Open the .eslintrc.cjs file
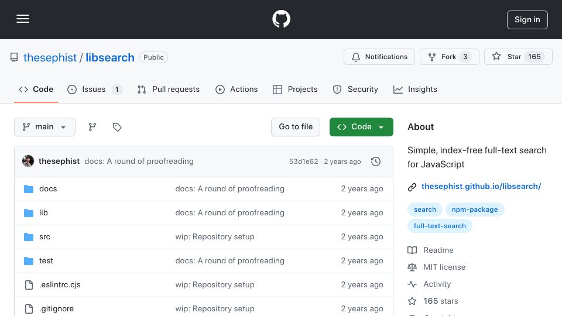This screenshot has width=562, height=316. (x=60, y=285)
